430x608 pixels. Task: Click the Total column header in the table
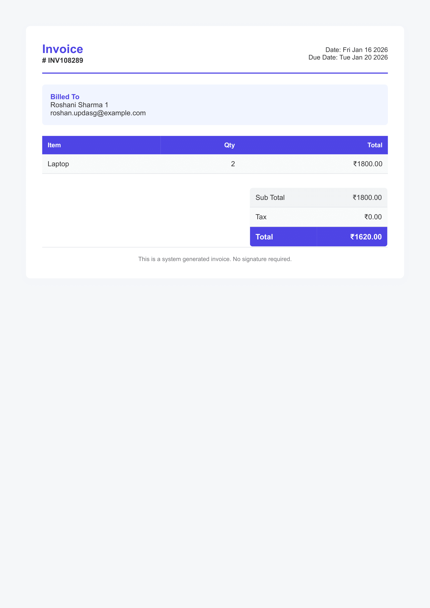[375, 145]
